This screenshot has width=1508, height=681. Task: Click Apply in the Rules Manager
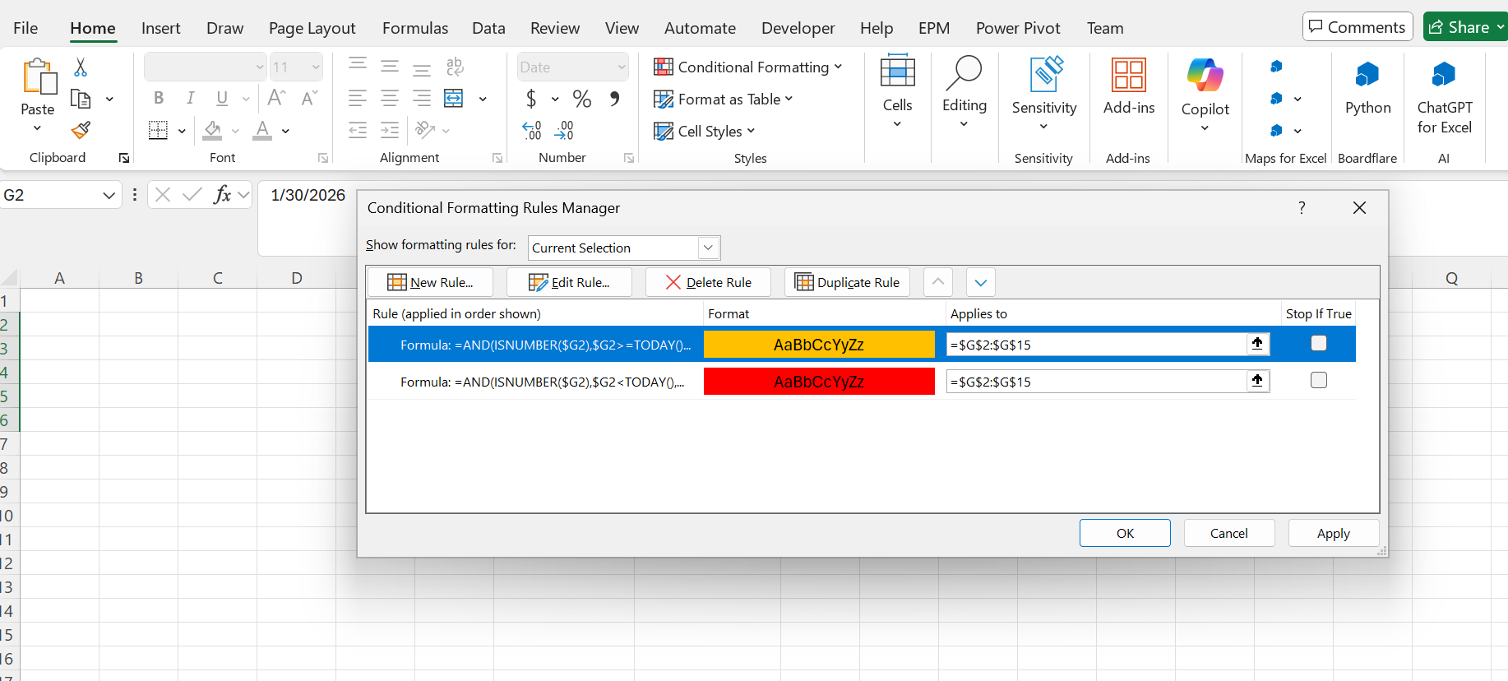[x=1333, y=533]
